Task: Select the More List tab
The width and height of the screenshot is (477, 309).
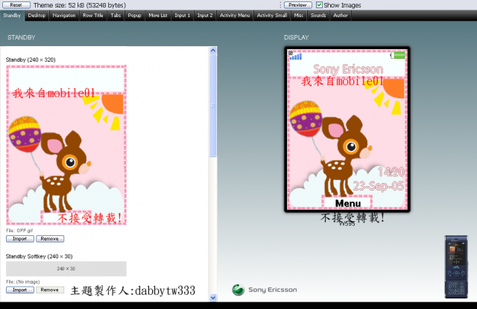Action: point(158,16)
